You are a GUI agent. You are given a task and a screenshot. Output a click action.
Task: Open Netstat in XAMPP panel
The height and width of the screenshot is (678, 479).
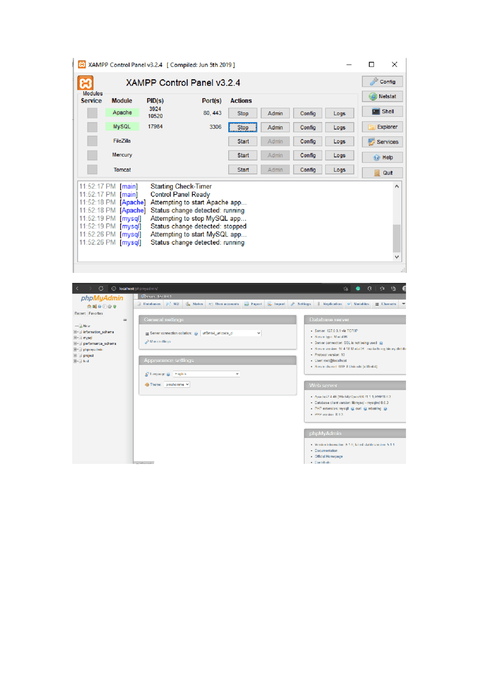[382, 97]
